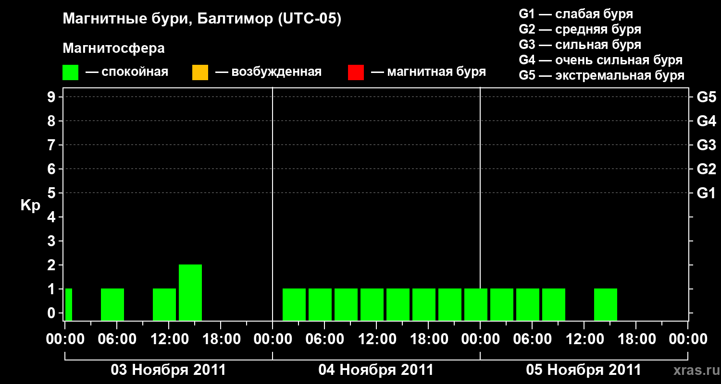Click the Магнитосфера heading
Viewport: 721px width, 384px height.
[113, 48]
